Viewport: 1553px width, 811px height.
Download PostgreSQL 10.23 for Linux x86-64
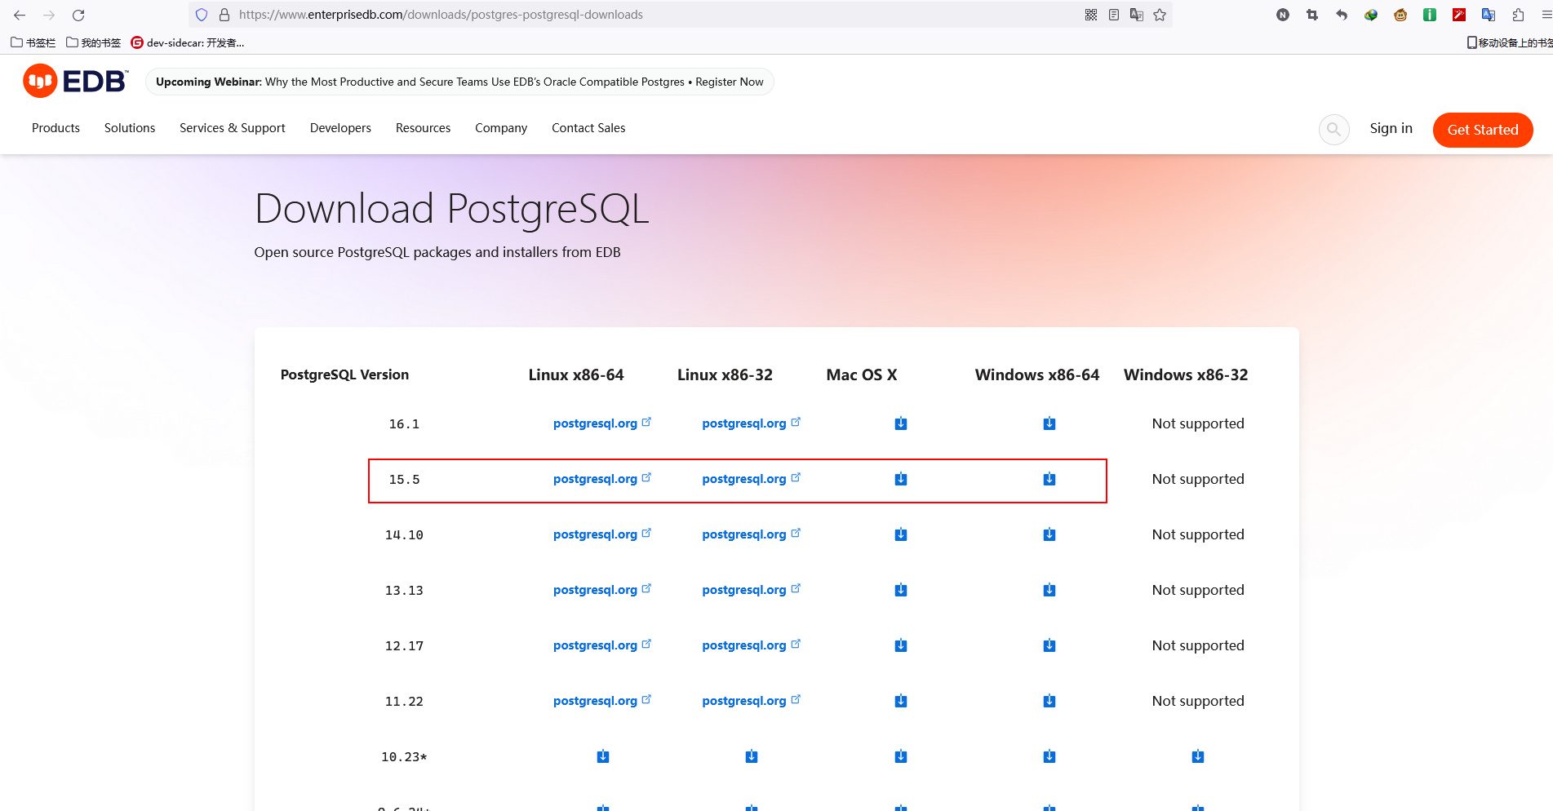603,756
